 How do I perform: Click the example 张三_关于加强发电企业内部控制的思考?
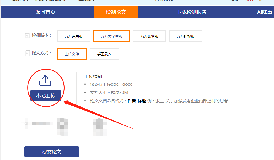point(192,101)
